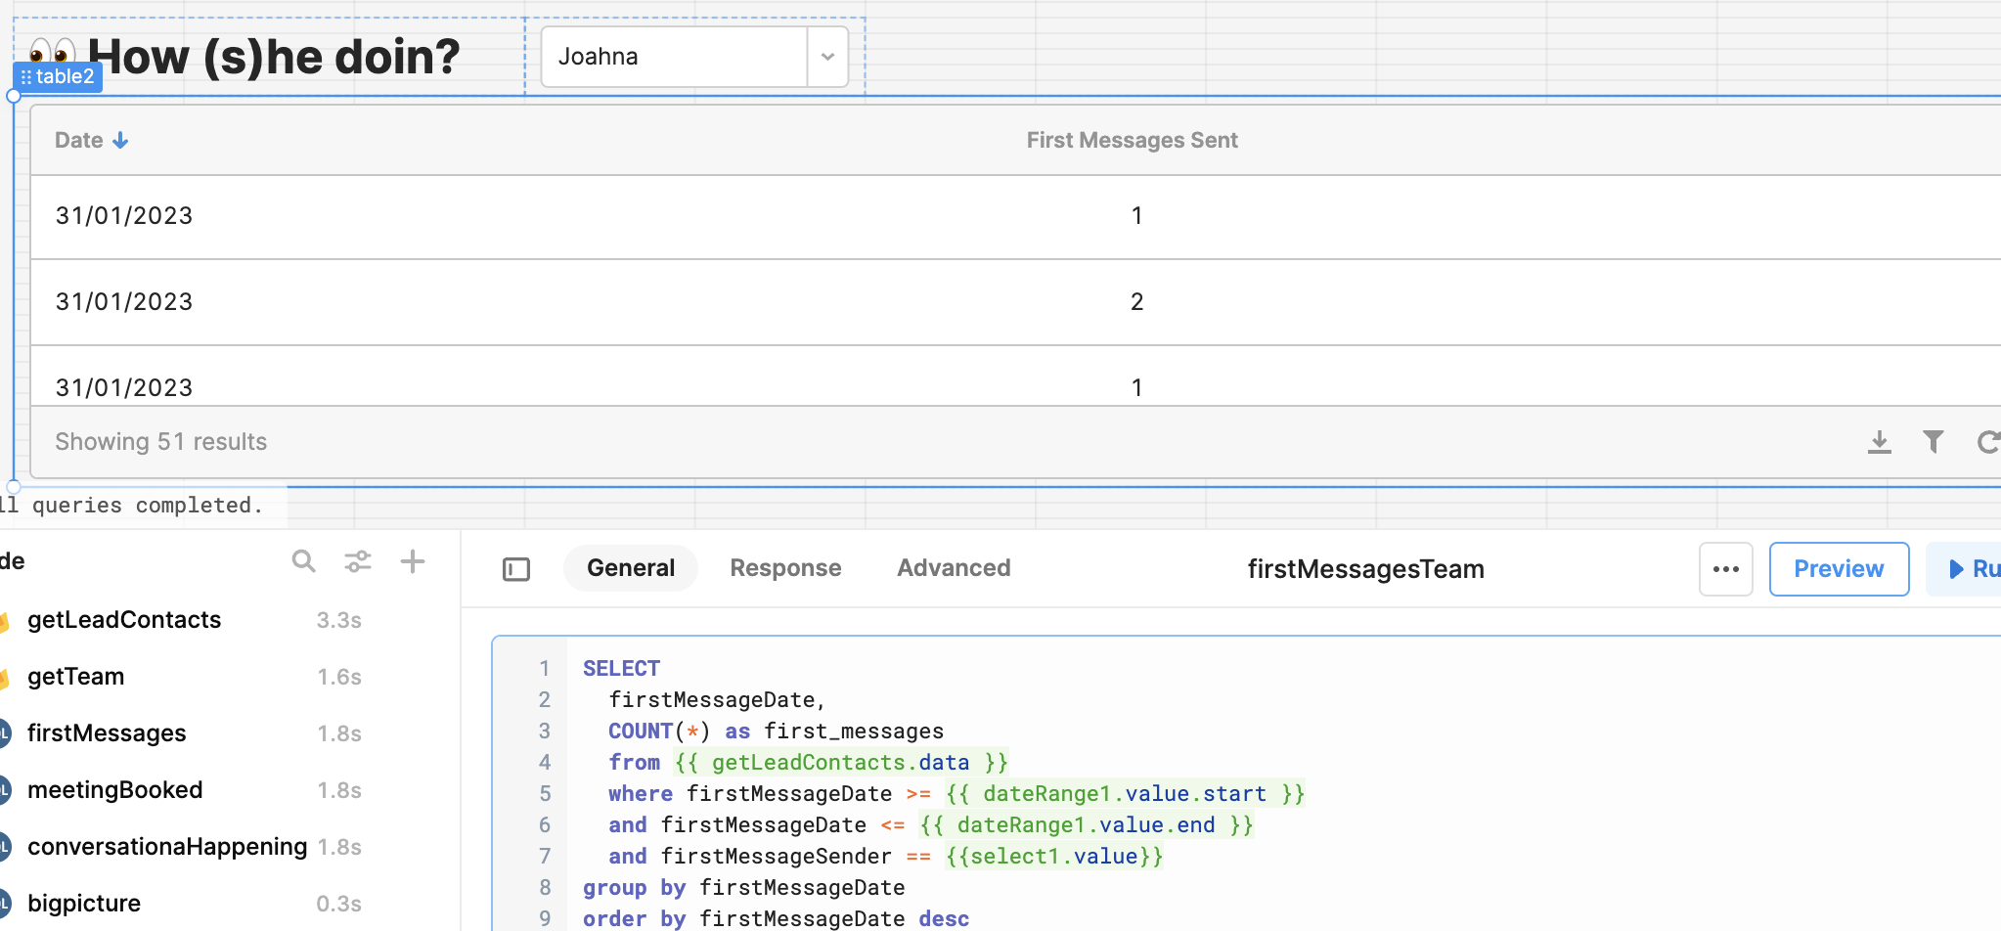Viewport: 2001px width, 931px height.
Task: Search the query list
Action: [x=303, y=561]
